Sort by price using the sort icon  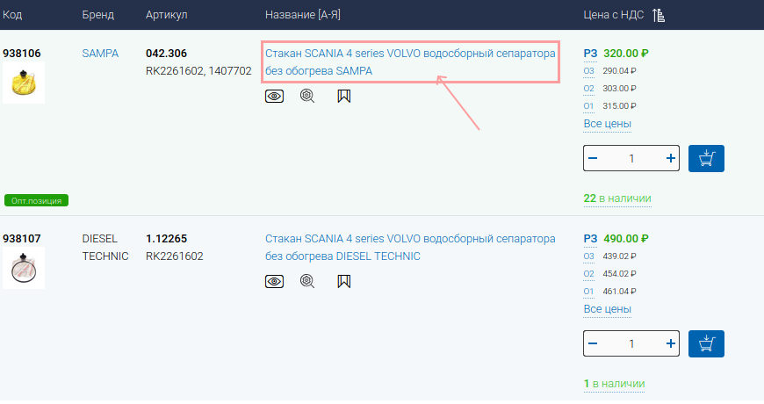pyautogui.click(x=659, y=15)
